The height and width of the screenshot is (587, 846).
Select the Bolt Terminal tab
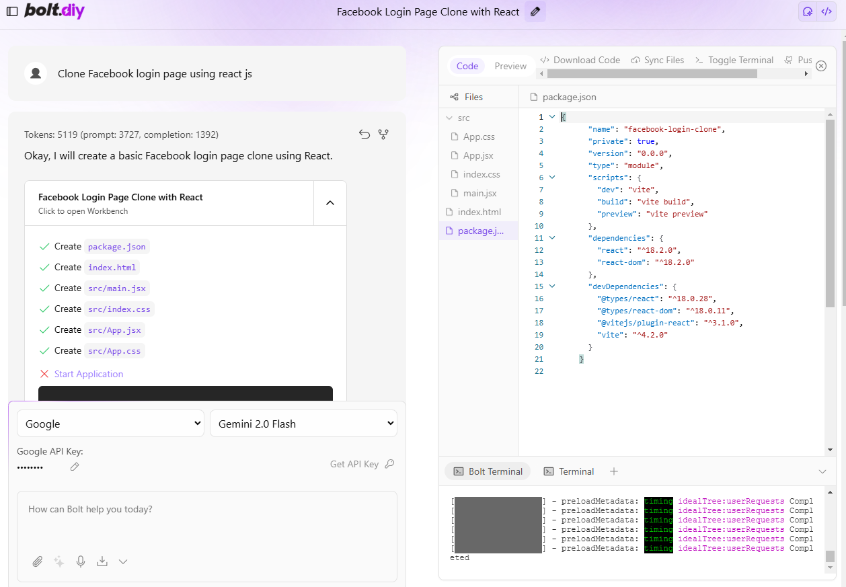pos(488,471)
